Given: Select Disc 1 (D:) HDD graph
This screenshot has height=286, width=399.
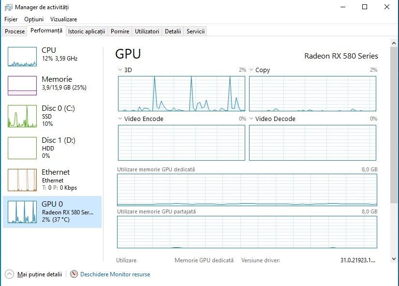Looking at the screenshot, I should [x=22, y=148].
